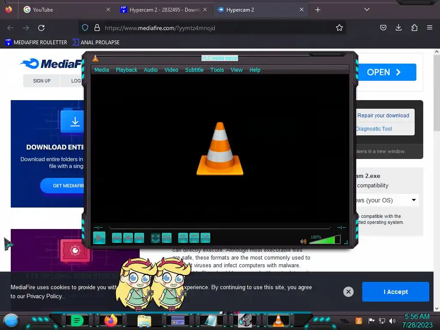Image resolution: width=440 pixels, height=330 pixels.
Task: Click the VLC seek bar
Action: (220, 228)
